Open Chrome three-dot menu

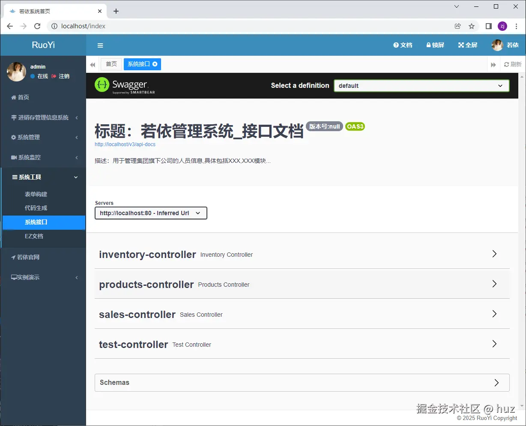click(x=517, y=26)
